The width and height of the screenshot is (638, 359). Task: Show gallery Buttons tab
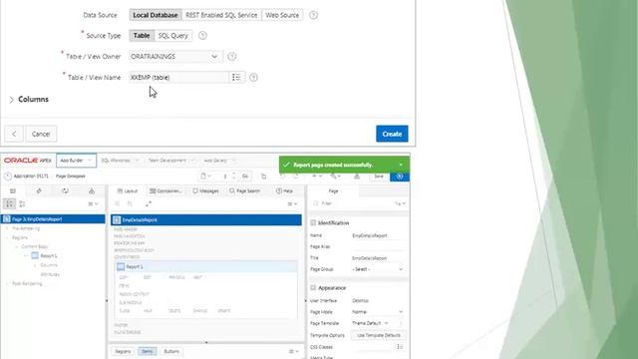tap(171, 351)
